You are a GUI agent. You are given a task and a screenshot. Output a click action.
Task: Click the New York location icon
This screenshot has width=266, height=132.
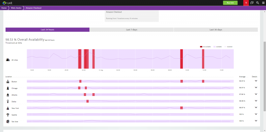pyautogui.click(x=8, y=108)
